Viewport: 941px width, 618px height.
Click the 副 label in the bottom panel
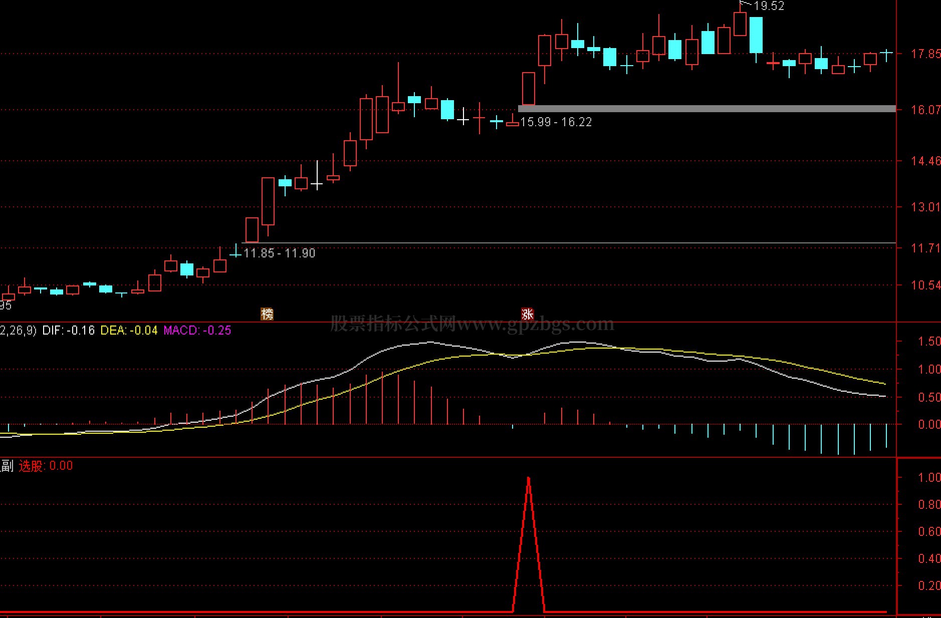click(x=7, y=466)
